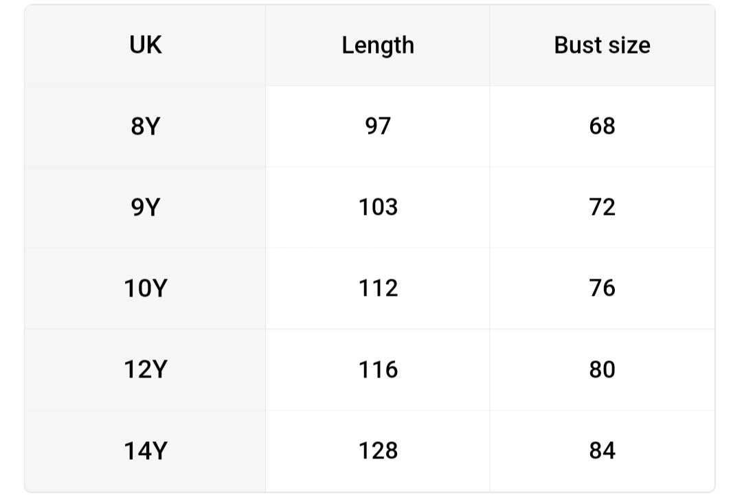Click length value 128
Image resolution: width=742 pixels, height=497 pixels.
(x=378, y=451)
